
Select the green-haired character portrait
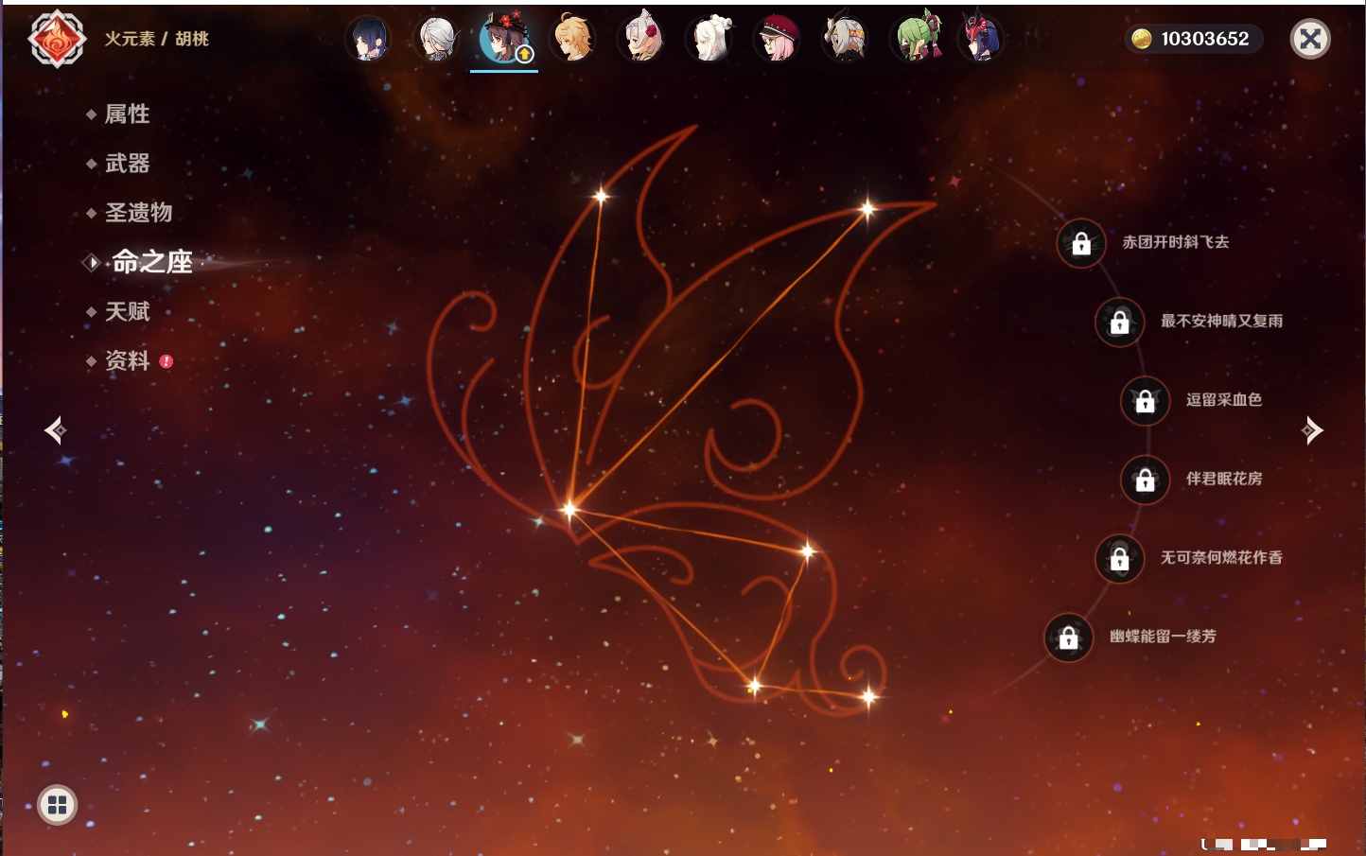(x=916, y=39)
